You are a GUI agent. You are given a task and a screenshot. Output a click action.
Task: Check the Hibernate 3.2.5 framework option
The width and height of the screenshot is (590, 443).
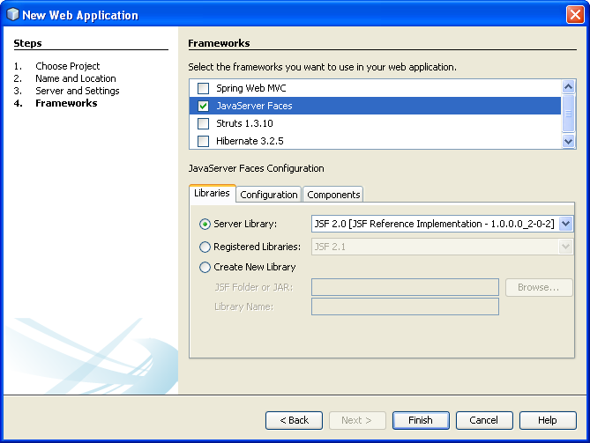pos(204,141)
